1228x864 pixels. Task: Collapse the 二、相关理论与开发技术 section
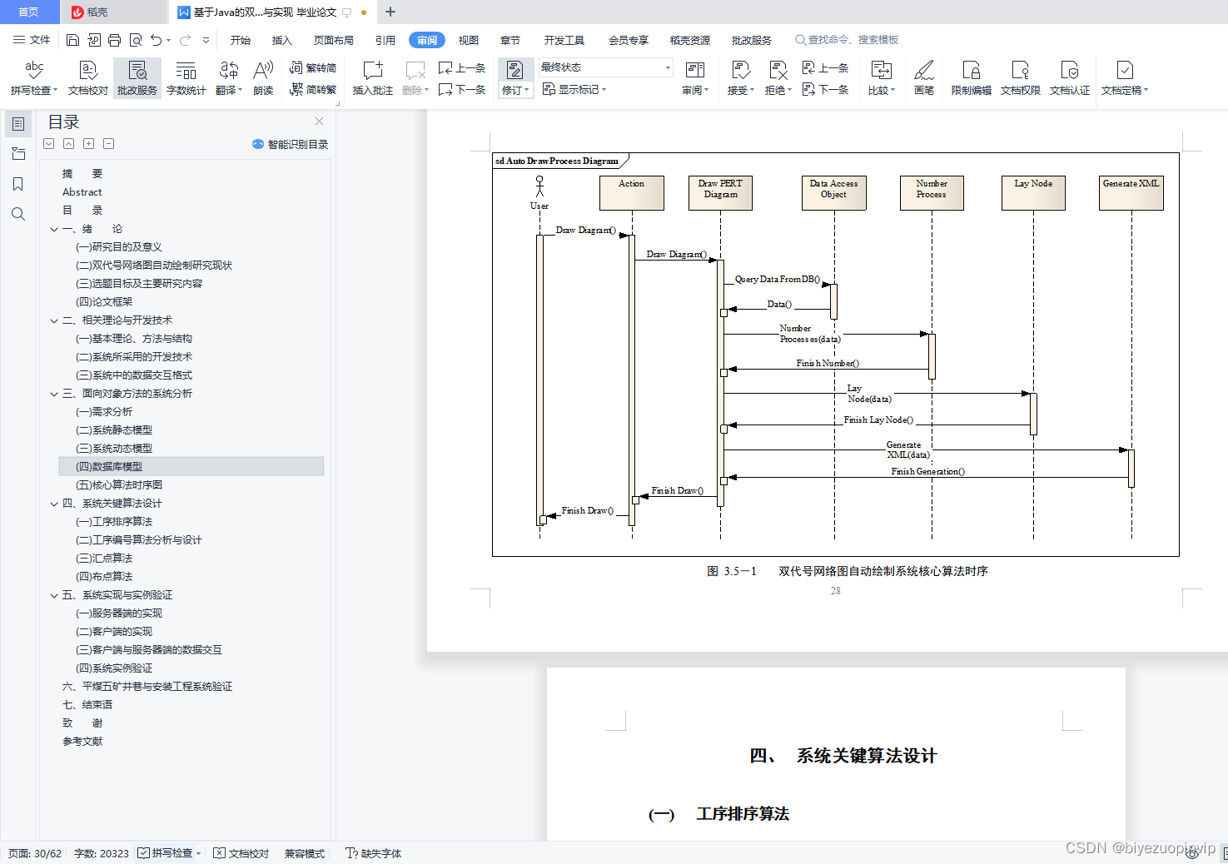54,320
